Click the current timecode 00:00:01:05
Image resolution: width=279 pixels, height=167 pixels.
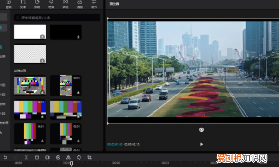[115, 144]
